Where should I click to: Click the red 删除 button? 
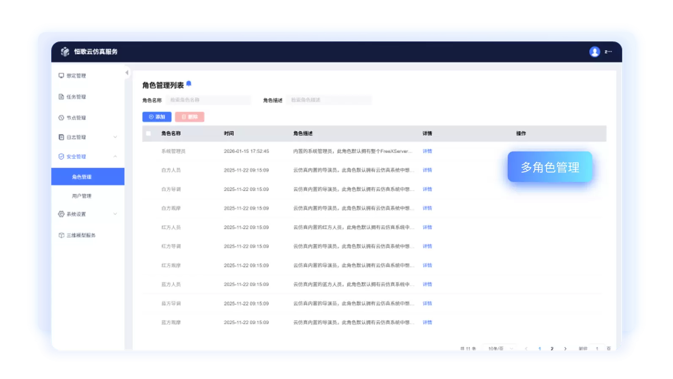[189, 117]
